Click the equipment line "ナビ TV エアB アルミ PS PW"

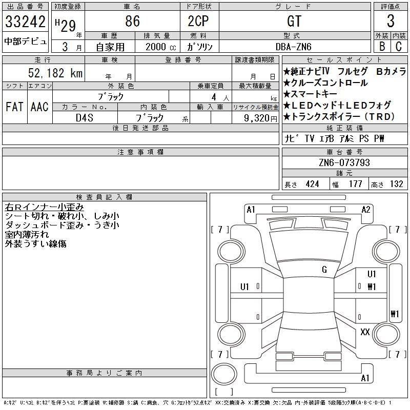tap(335, 138)
